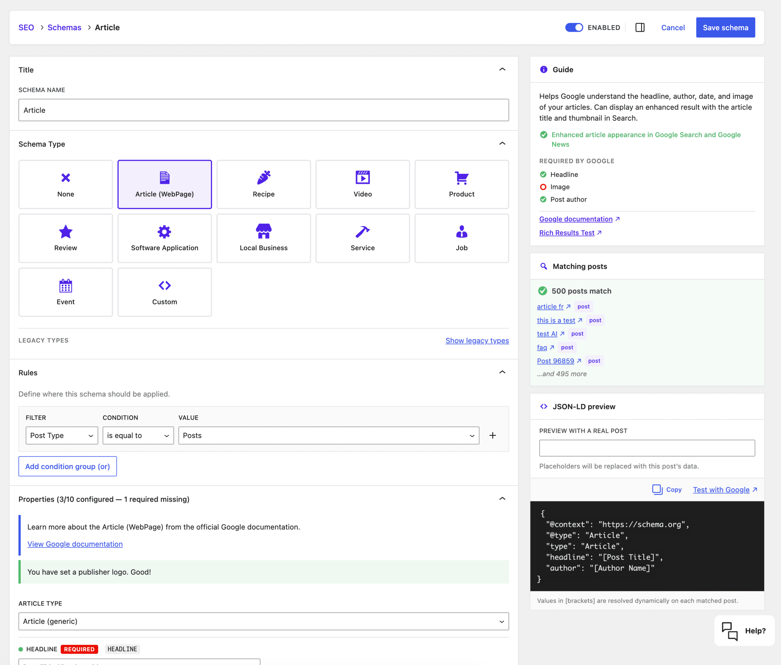Go to SEO in the breadcrumb
The width and height of the screenshot is (781, 665).
point(26,27)
